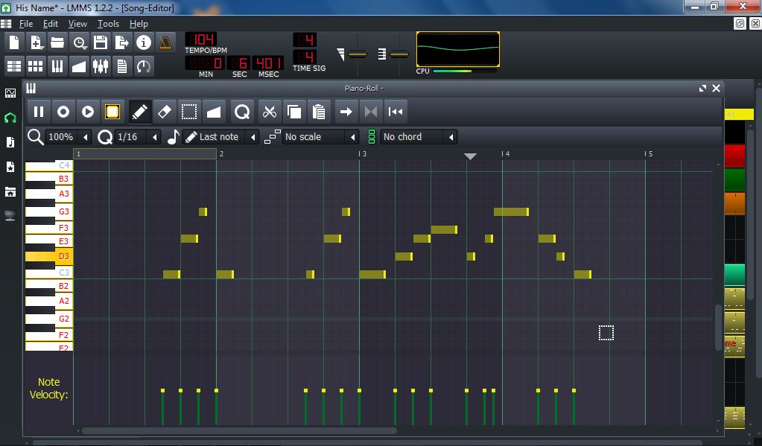Show the controller rack
This screenshot has width=762, height=446.
[x=143, y=66]
